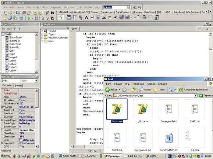Switch to Adobe Audition taskbar button
Screen dimensions: 213x159
[x=68, y=156]
